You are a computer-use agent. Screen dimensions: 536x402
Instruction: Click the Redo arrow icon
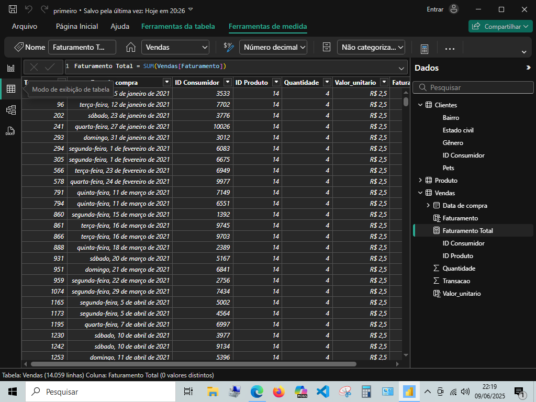(x=44, y=9)
